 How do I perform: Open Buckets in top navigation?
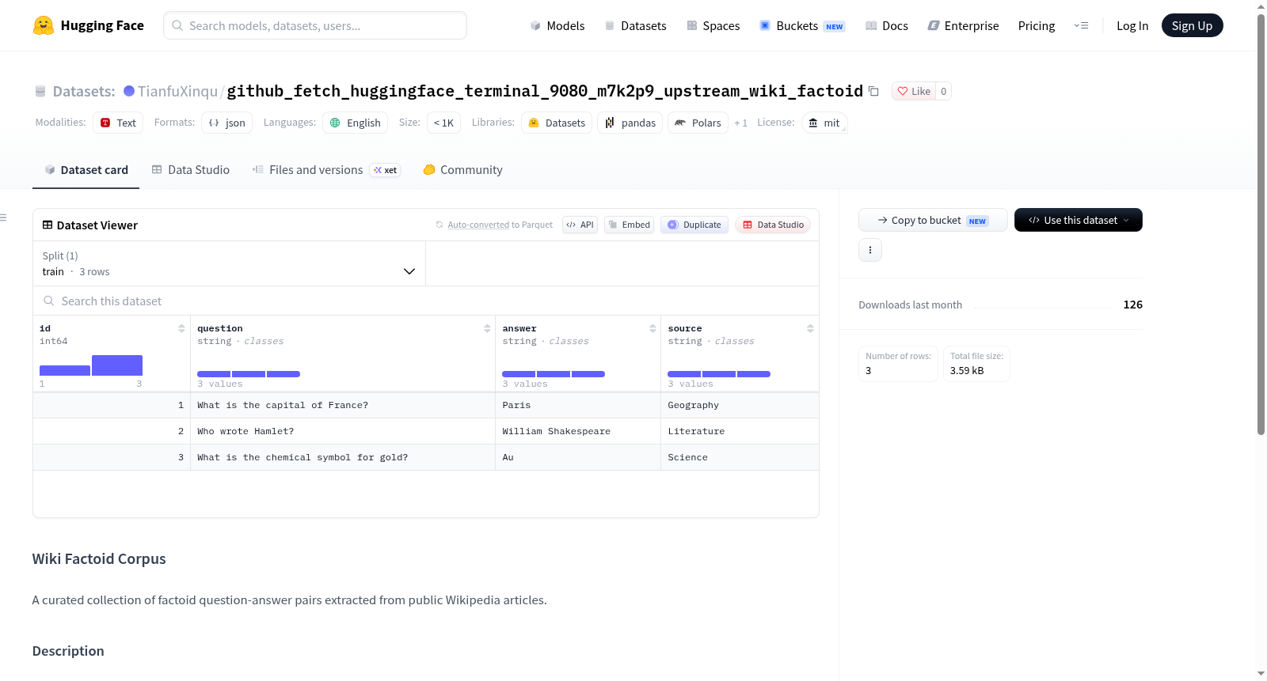point(802,26)
